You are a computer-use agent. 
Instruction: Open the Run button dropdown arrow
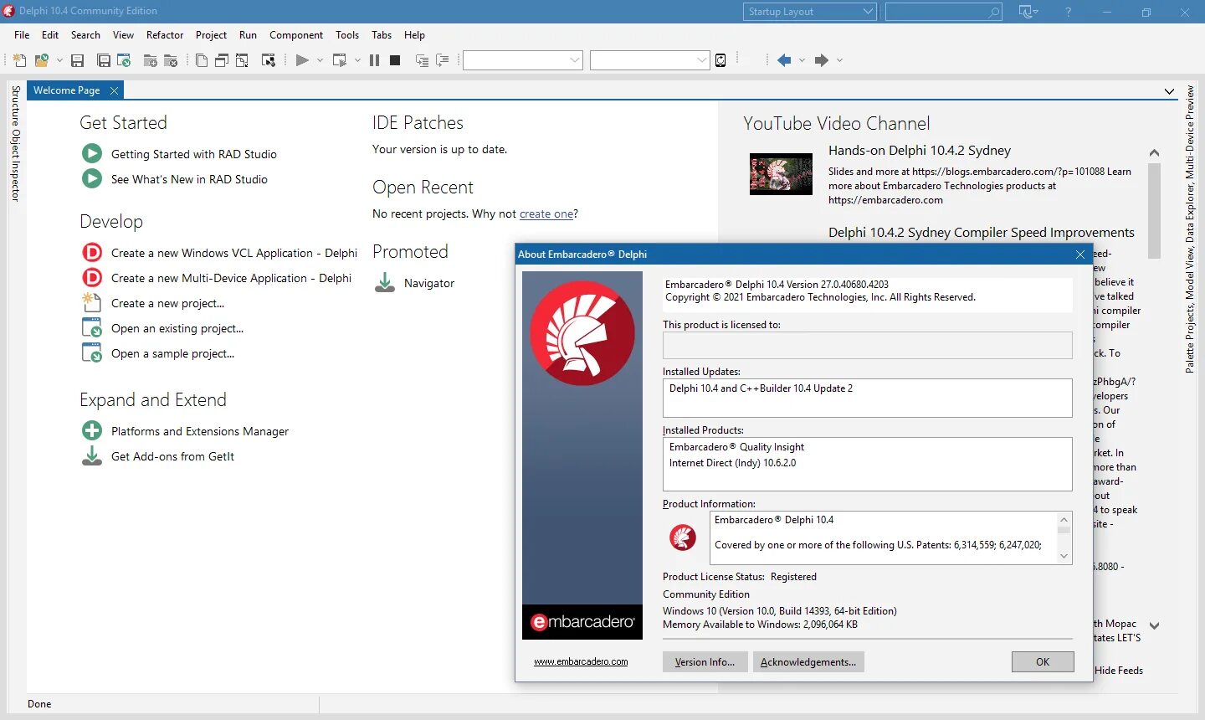320,60
